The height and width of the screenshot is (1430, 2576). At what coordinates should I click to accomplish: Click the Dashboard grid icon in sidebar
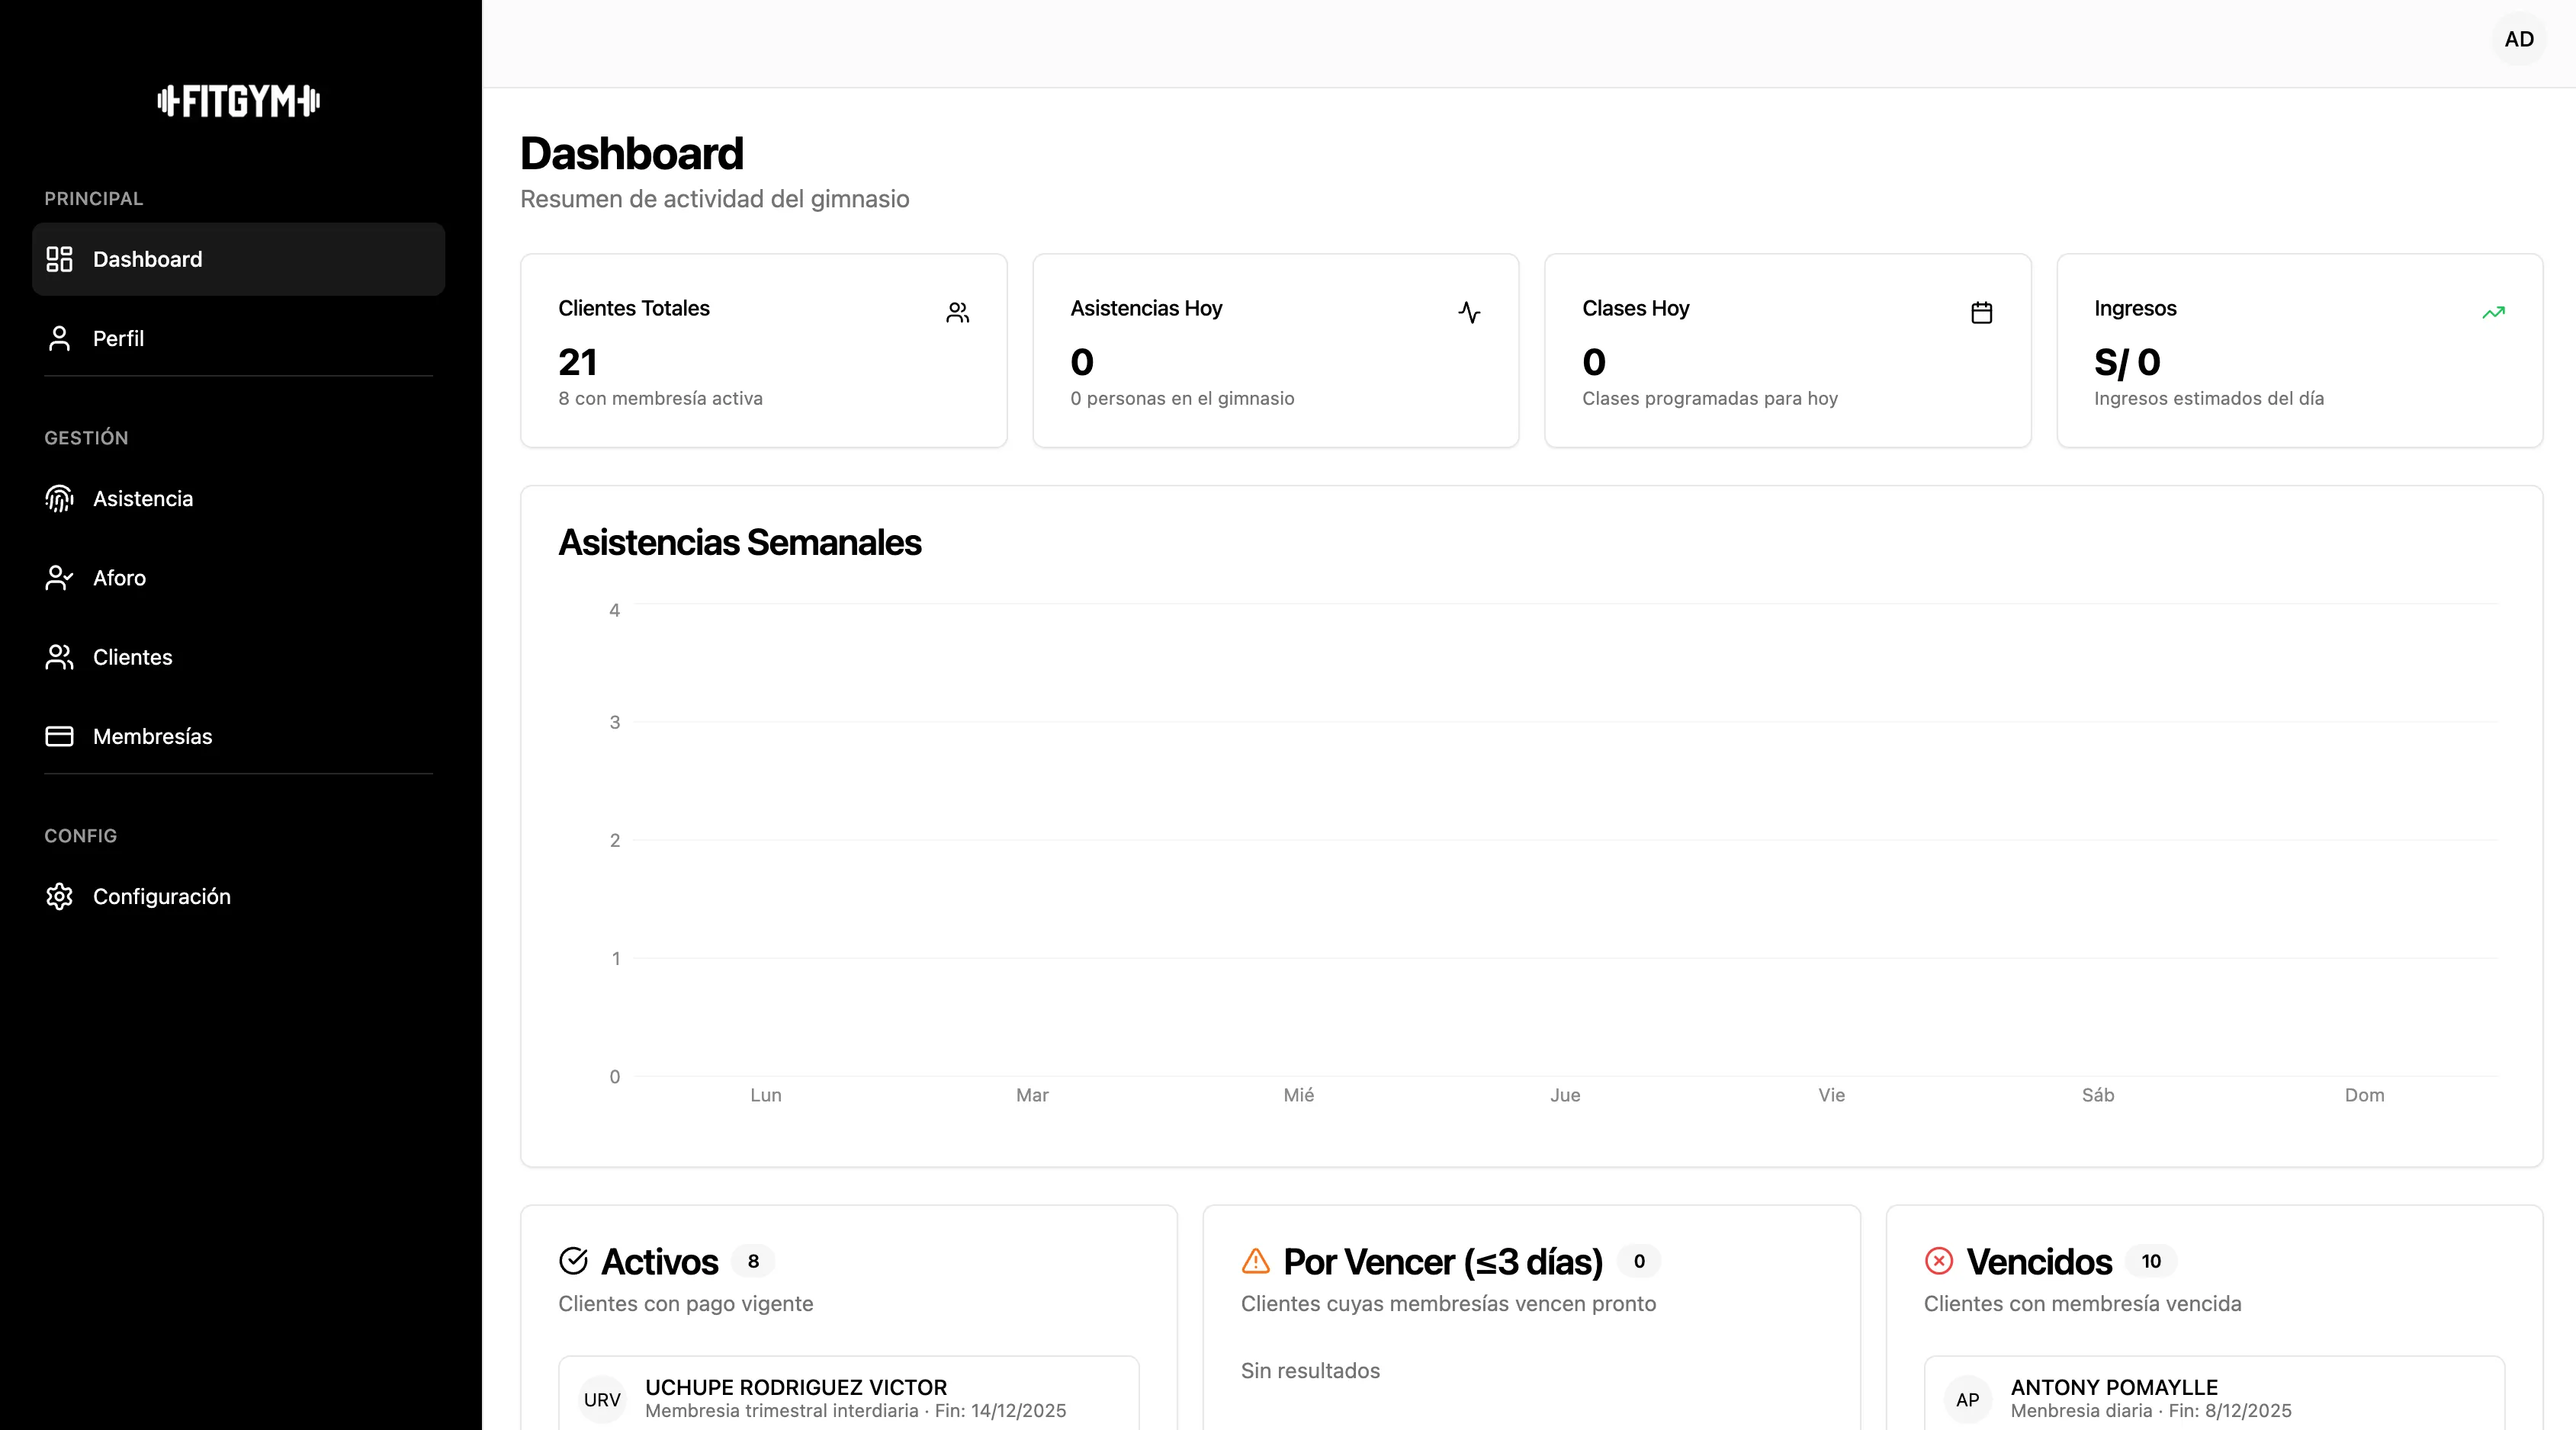(59, 259)
